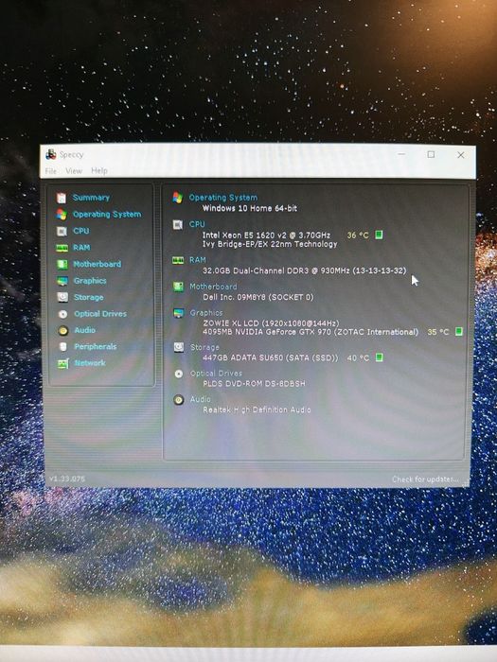The image size is (497, 662).
Task: Click the CPU sidebar icon
Action: 62,231
